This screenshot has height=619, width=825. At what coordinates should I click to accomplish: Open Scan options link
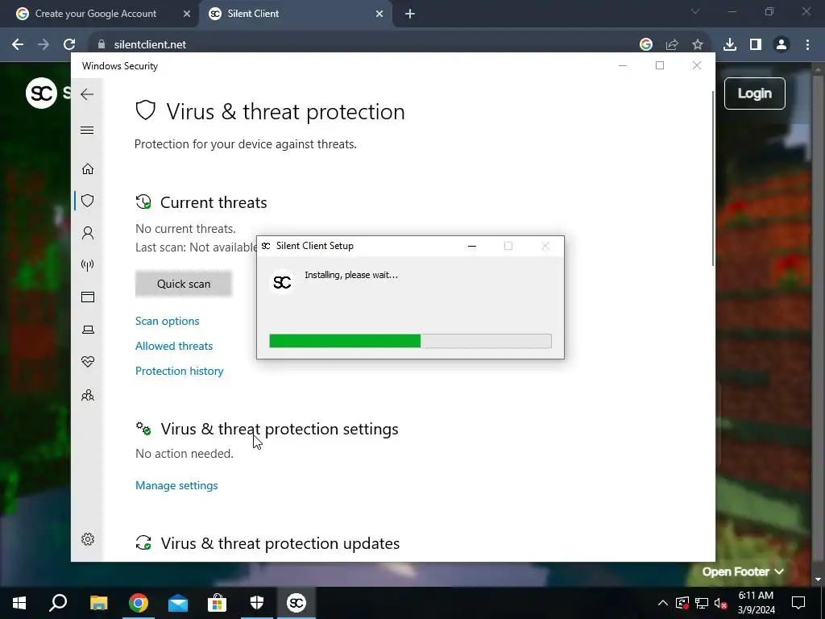tap(168, 321)
